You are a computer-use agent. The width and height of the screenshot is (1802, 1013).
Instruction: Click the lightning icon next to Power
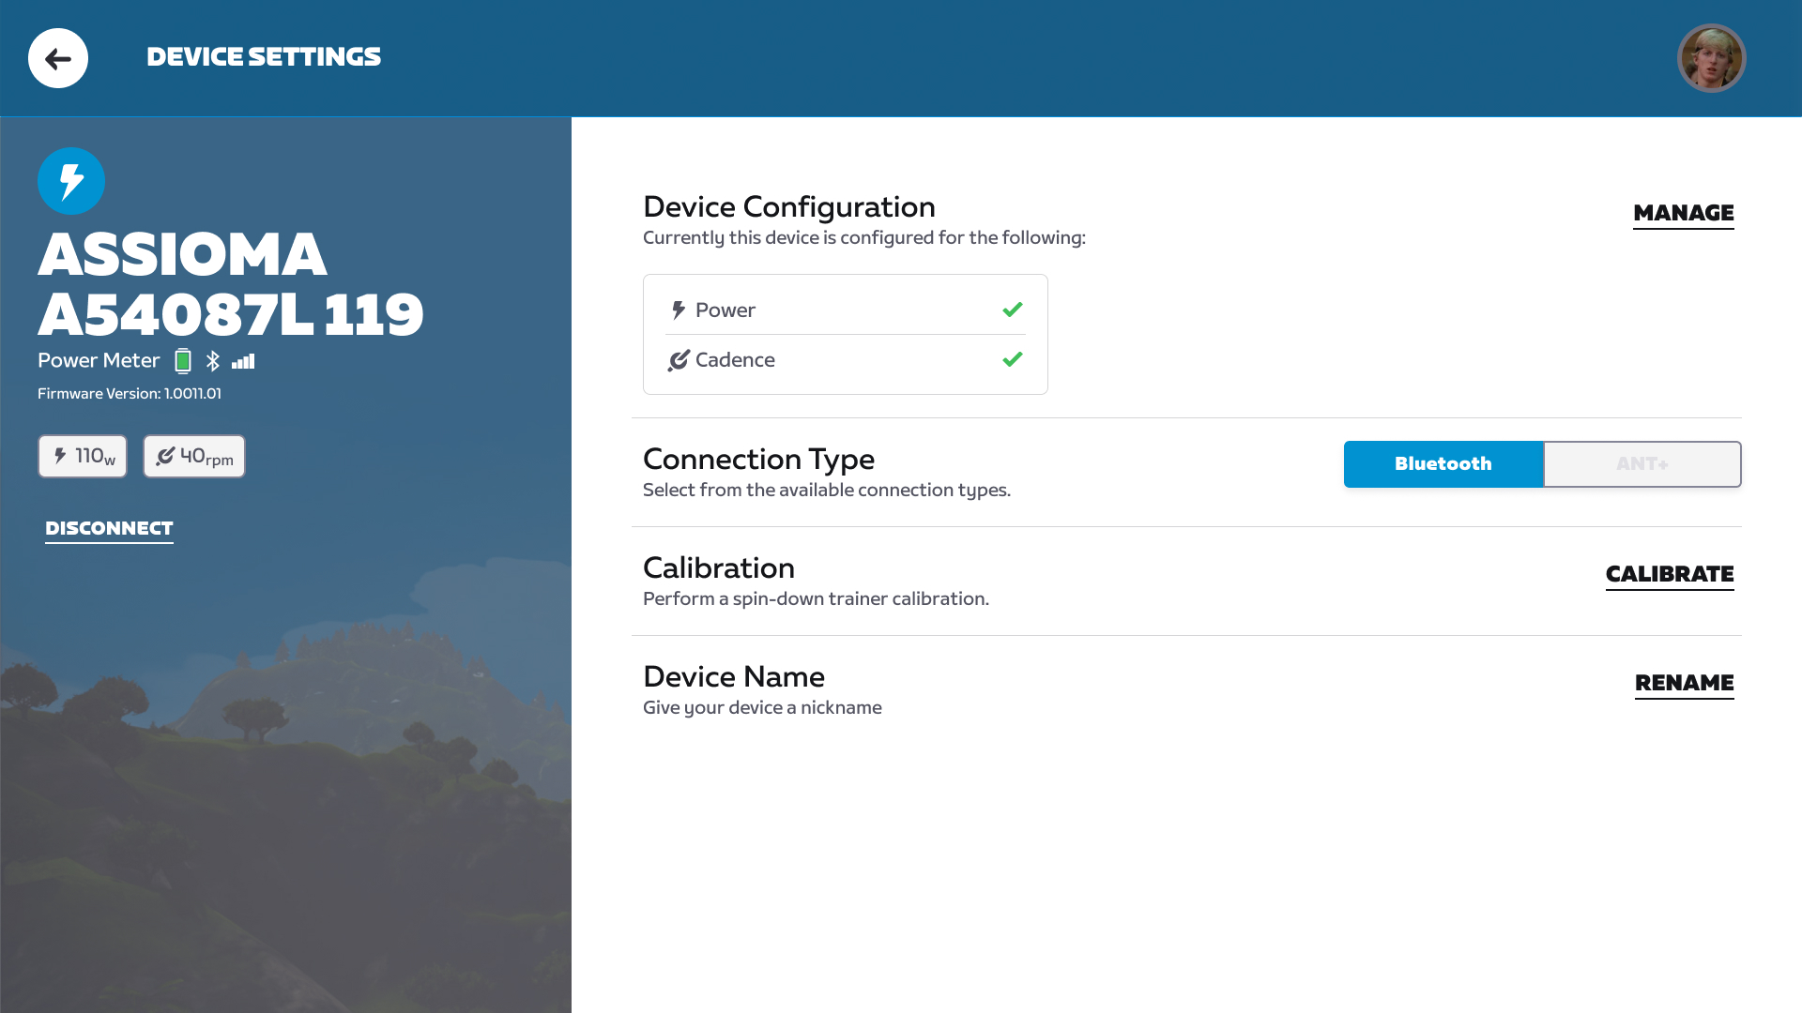[679, 310]
